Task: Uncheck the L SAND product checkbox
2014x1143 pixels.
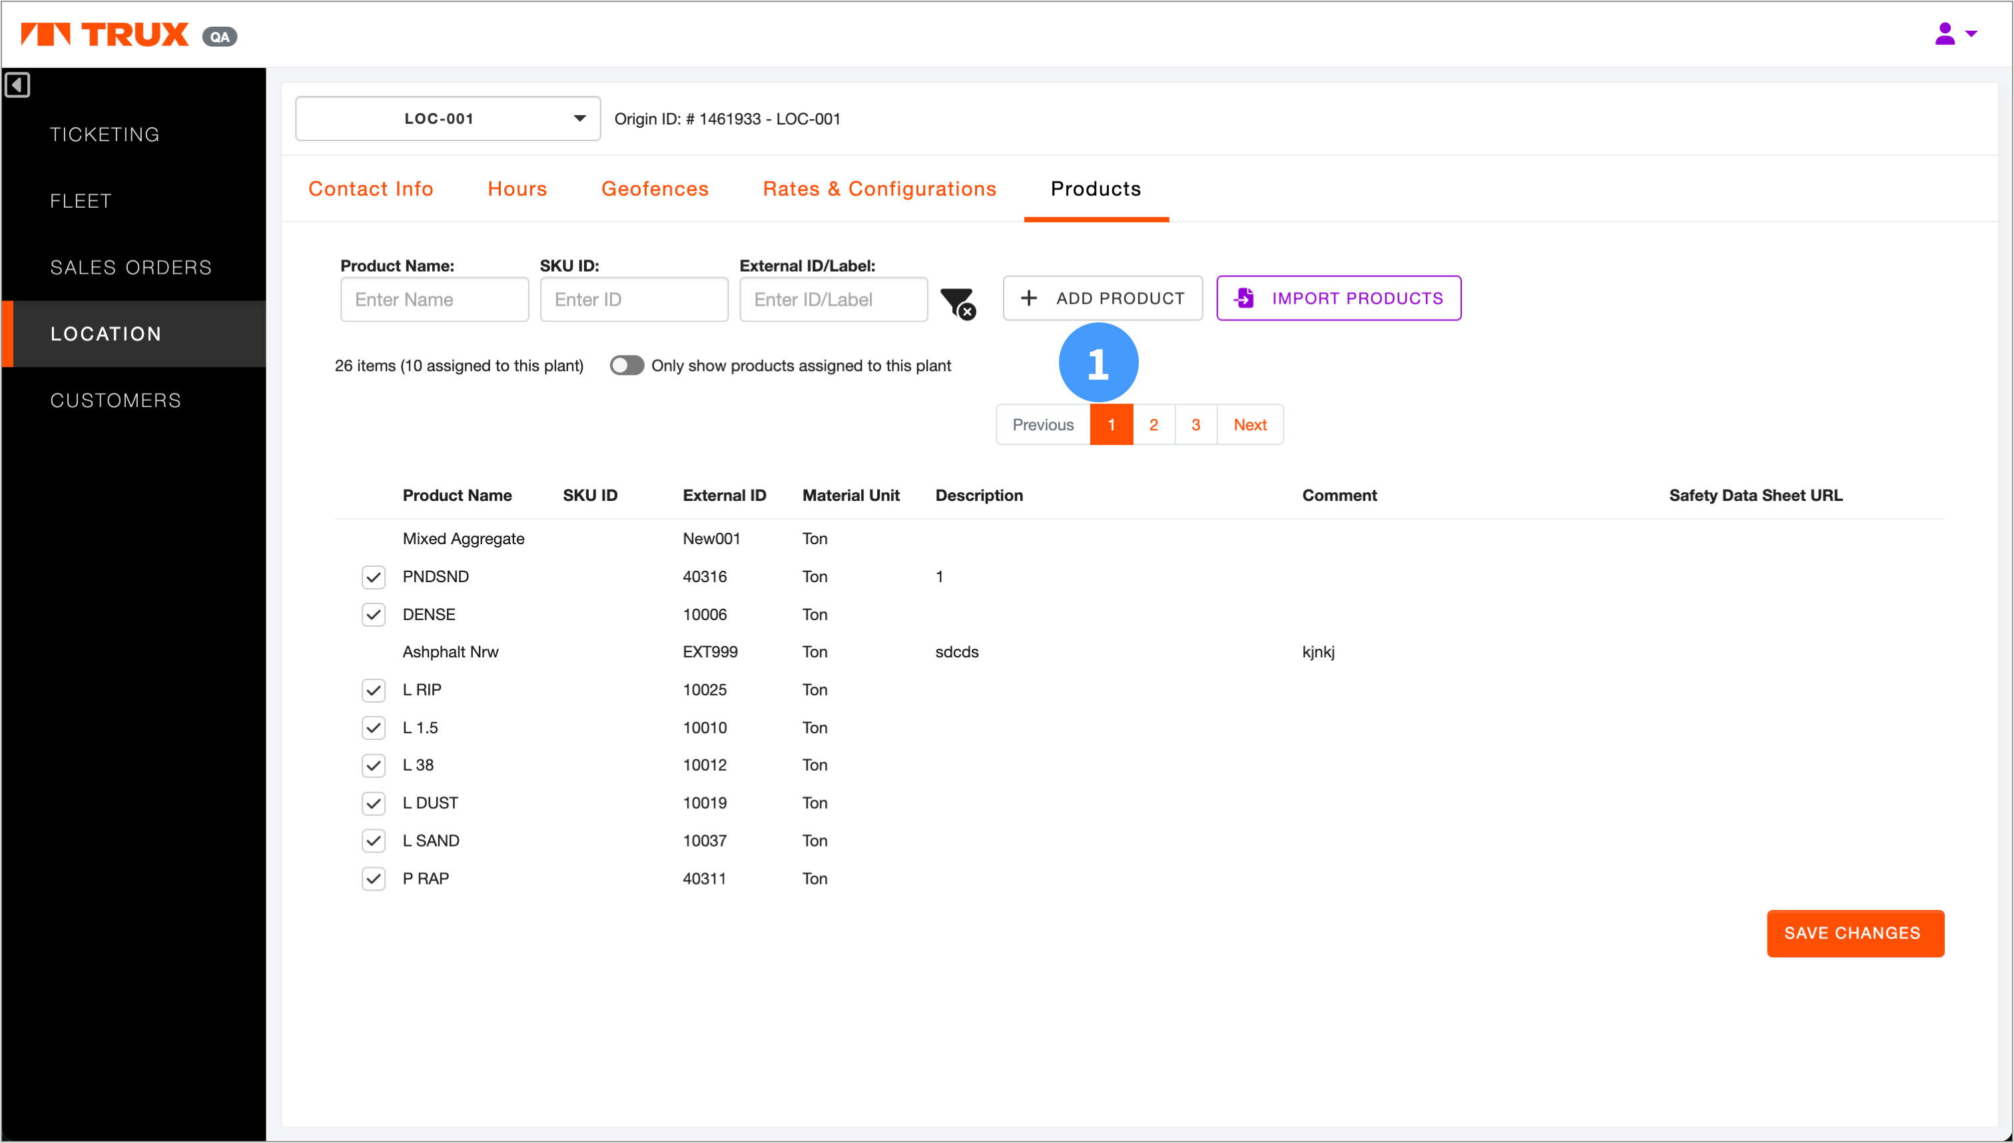Action: click(374, 841)
